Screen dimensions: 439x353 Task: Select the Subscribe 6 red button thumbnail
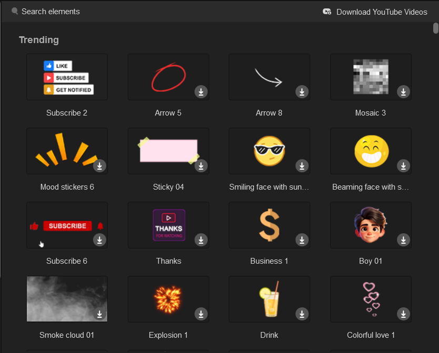[67, 225]
